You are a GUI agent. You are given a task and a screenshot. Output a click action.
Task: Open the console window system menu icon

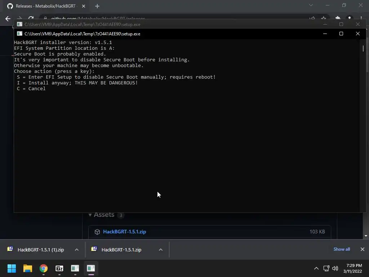click(x=19, y=34)
